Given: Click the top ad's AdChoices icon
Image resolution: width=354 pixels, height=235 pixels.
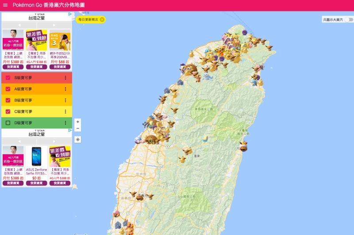Looking at the screenshot, I should (70, 14).
